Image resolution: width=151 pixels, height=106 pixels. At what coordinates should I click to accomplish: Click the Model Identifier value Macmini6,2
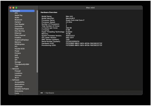click(70, 18)
